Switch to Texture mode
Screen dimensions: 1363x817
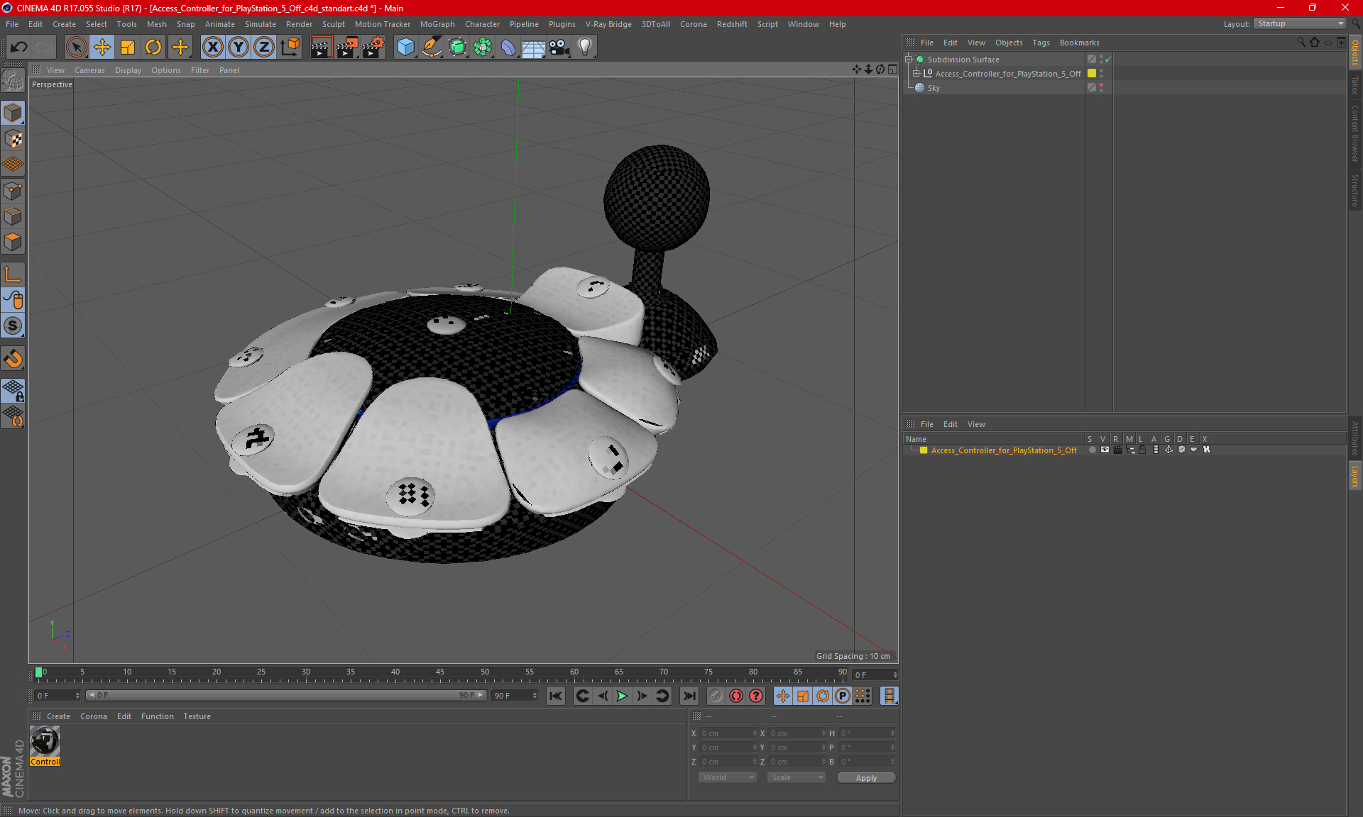tap(13, 139)
